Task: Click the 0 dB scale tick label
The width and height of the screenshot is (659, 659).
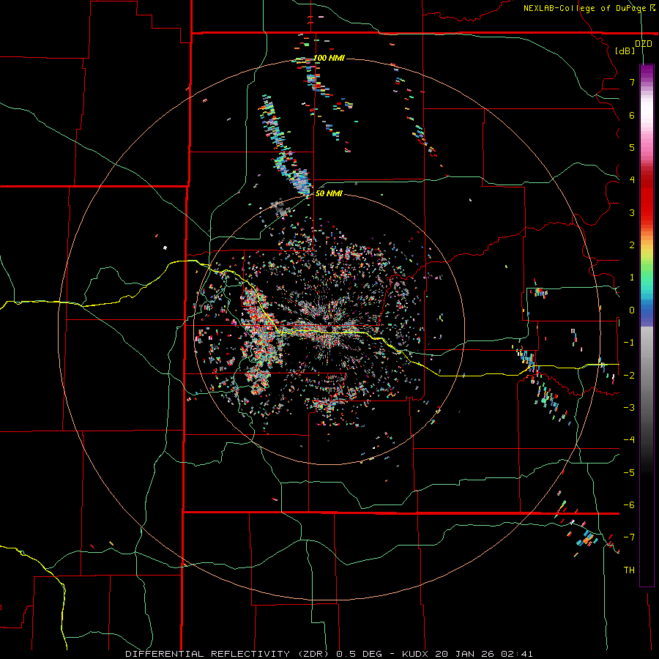Action: click(x=632, y=310)
